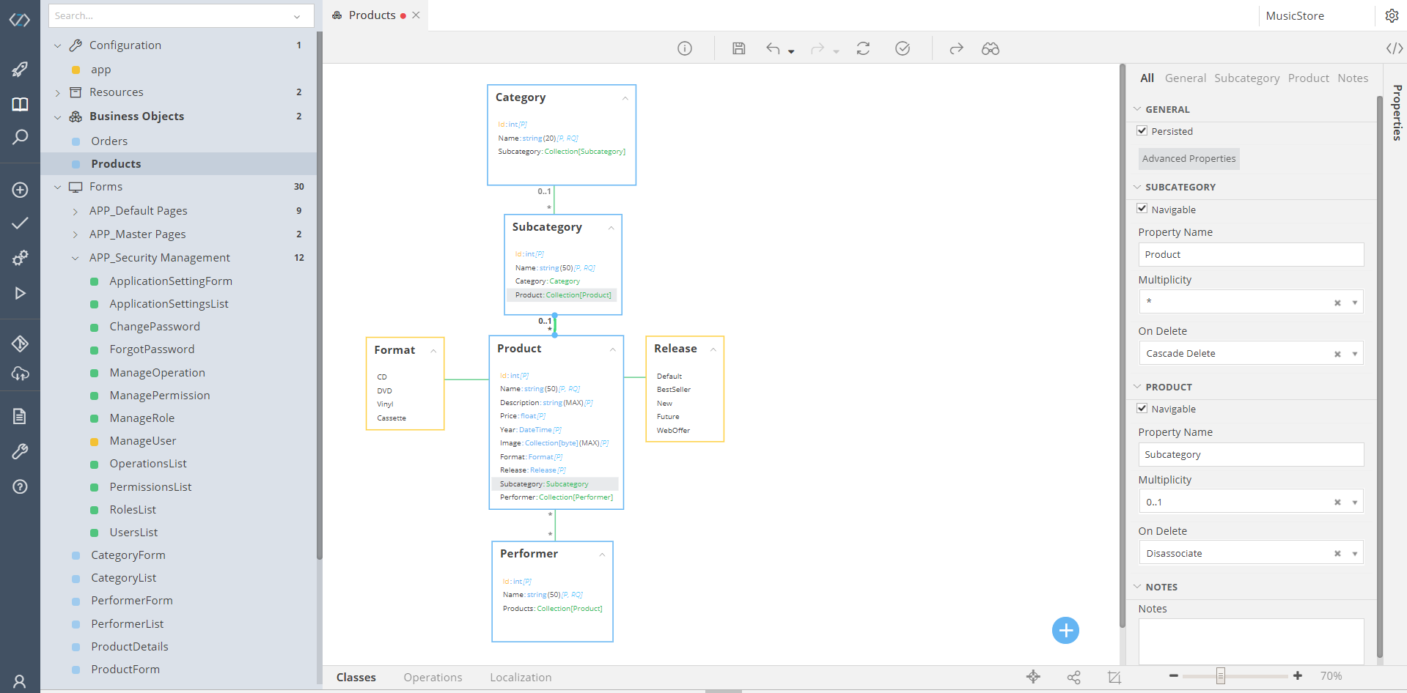This screenshot has width=1407, height=693.
Task: Click the zoom slider handle
Action: [x=1220, y=675]
